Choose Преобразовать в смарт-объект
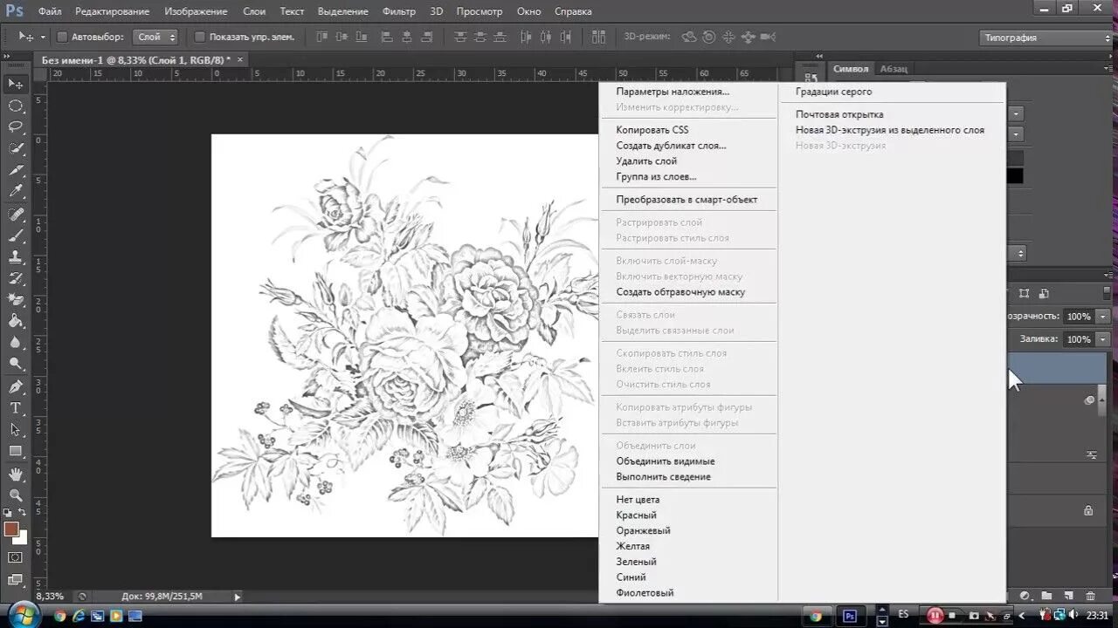Viewport: 1118px width, 628px height. coord(687,200)
